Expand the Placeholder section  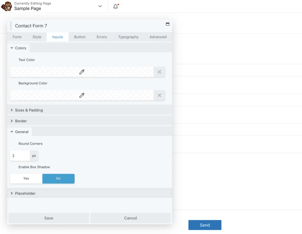[x=90, y=193]
